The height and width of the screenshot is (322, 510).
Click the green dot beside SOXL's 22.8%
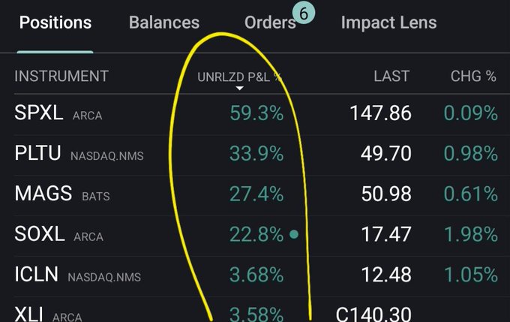click(294, 235)
